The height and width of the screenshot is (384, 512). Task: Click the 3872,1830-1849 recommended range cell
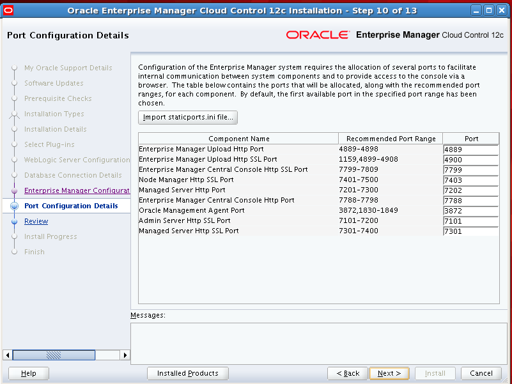coord(368,210)
